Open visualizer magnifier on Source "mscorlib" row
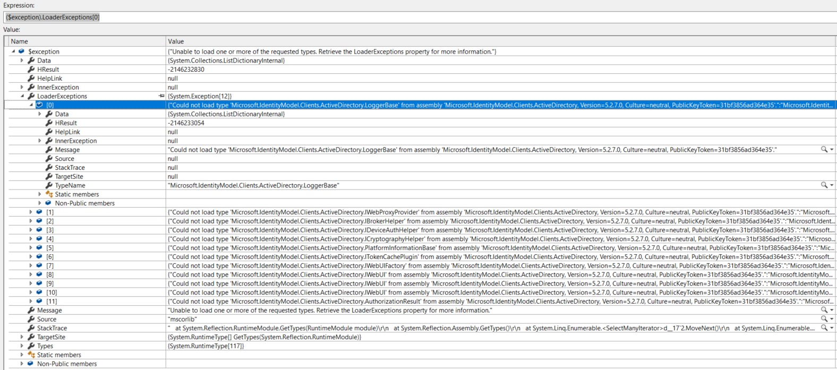This screenshot has height=370, width=837. (824, 319)
